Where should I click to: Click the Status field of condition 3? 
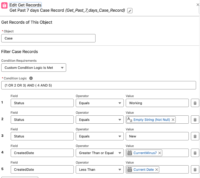[42, 136]
